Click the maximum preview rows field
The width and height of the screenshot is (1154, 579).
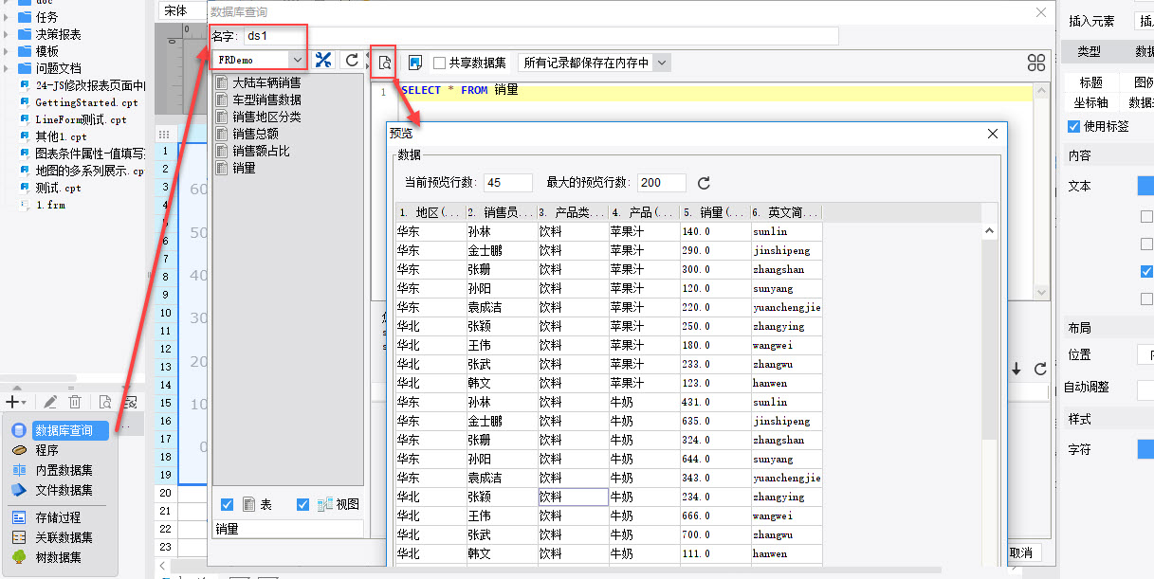662,183
